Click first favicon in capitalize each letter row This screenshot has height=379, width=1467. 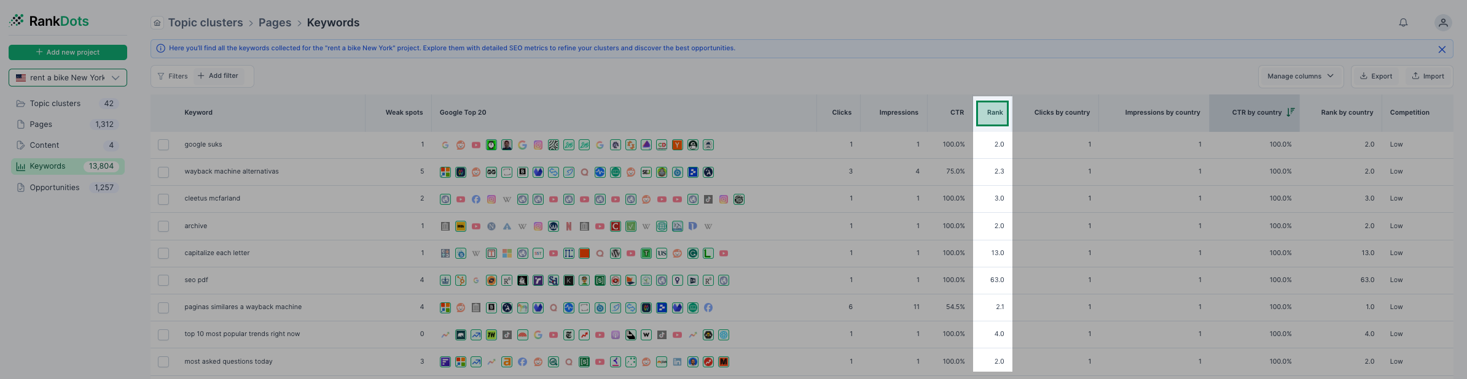point(445,253)
